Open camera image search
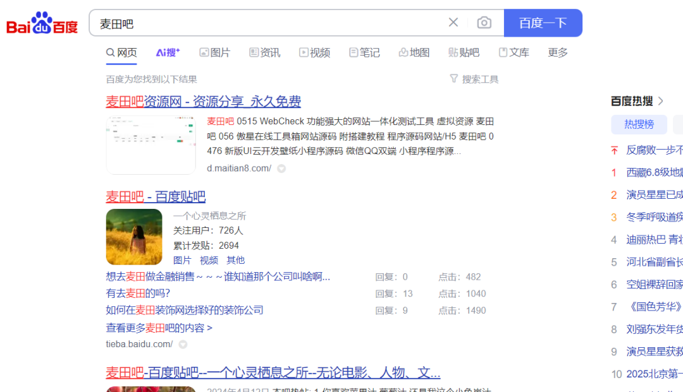The width and height of the screenshot is (683, 392). [x=484, y=23]
